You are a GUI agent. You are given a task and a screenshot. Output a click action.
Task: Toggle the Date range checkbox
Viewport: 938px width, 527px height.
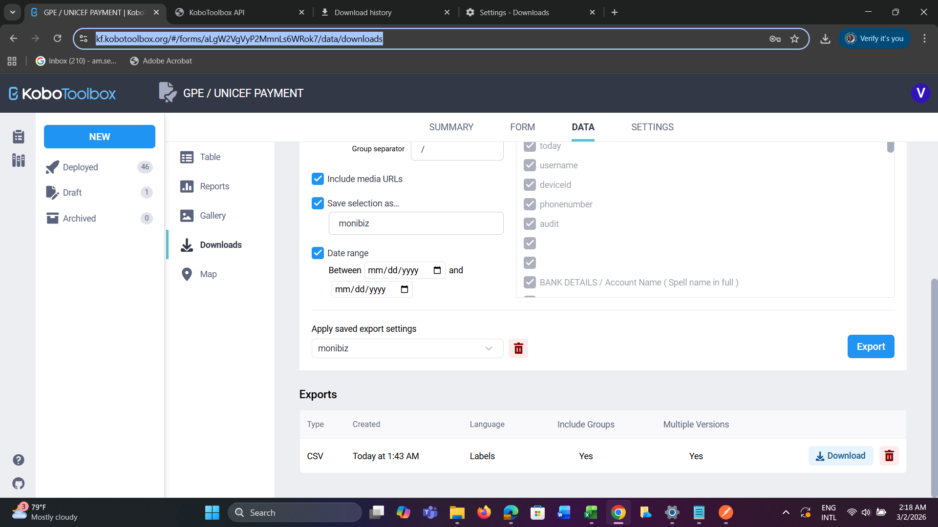click(318, 253)
